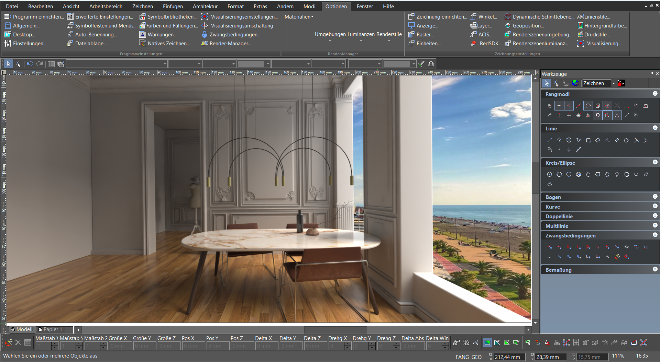Pick the center-point circle tool under Kreis/Ellipse
Viewport: 660px width, 362px height.
550,174
